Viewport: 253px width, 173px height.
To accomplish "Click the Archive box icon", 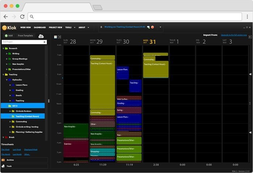I will pyautogui.click(x=3, y=160).
